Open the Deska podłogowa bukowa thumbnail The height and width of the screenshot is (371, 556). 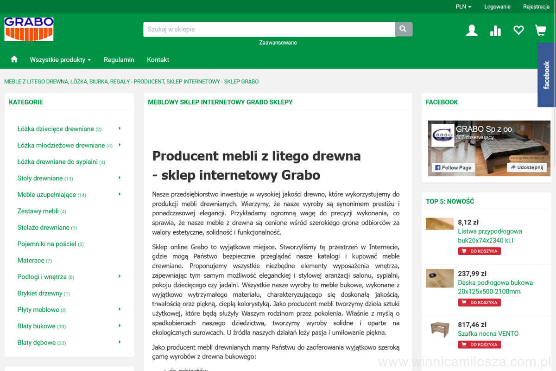440,278
